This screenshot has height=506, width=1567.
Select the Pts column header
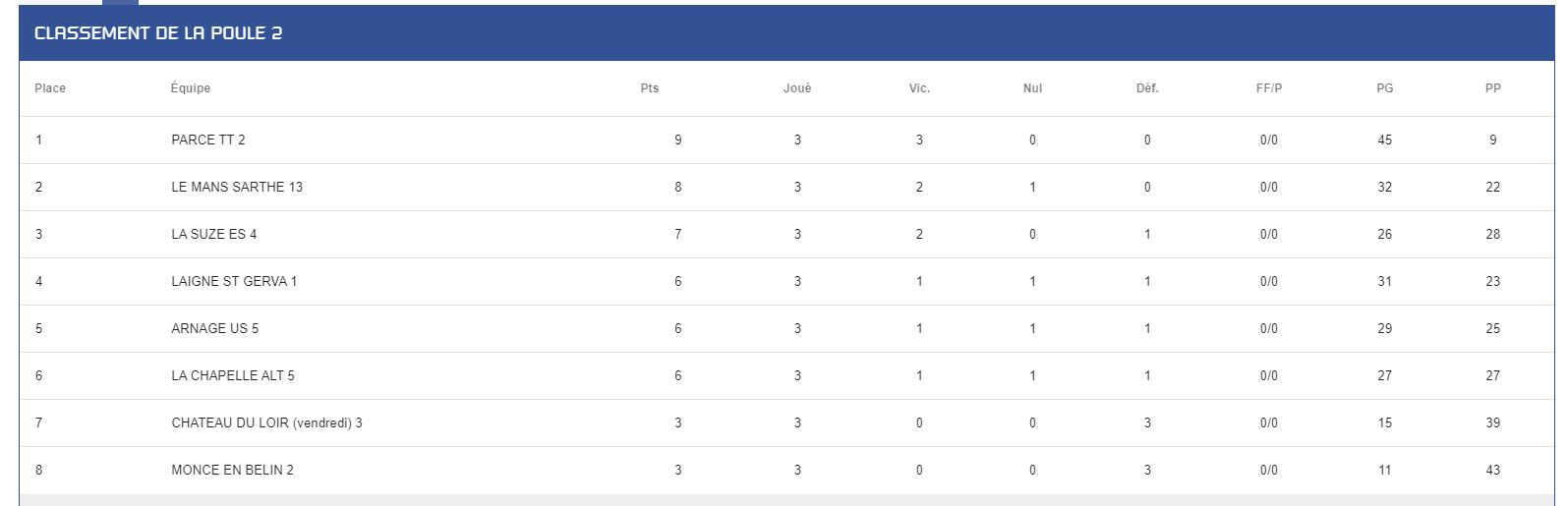click(649, 88)
